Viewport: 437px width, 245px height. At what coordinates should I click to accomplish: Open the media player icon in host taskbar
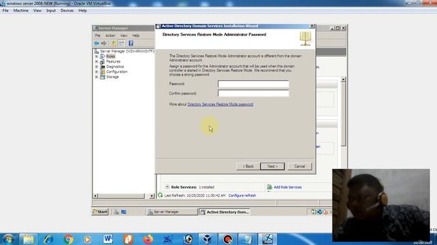(88, 239)
